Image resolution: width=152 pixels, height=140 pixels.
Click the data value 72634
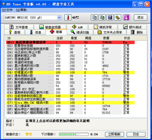pyautogui.click(x=107, y=42)
